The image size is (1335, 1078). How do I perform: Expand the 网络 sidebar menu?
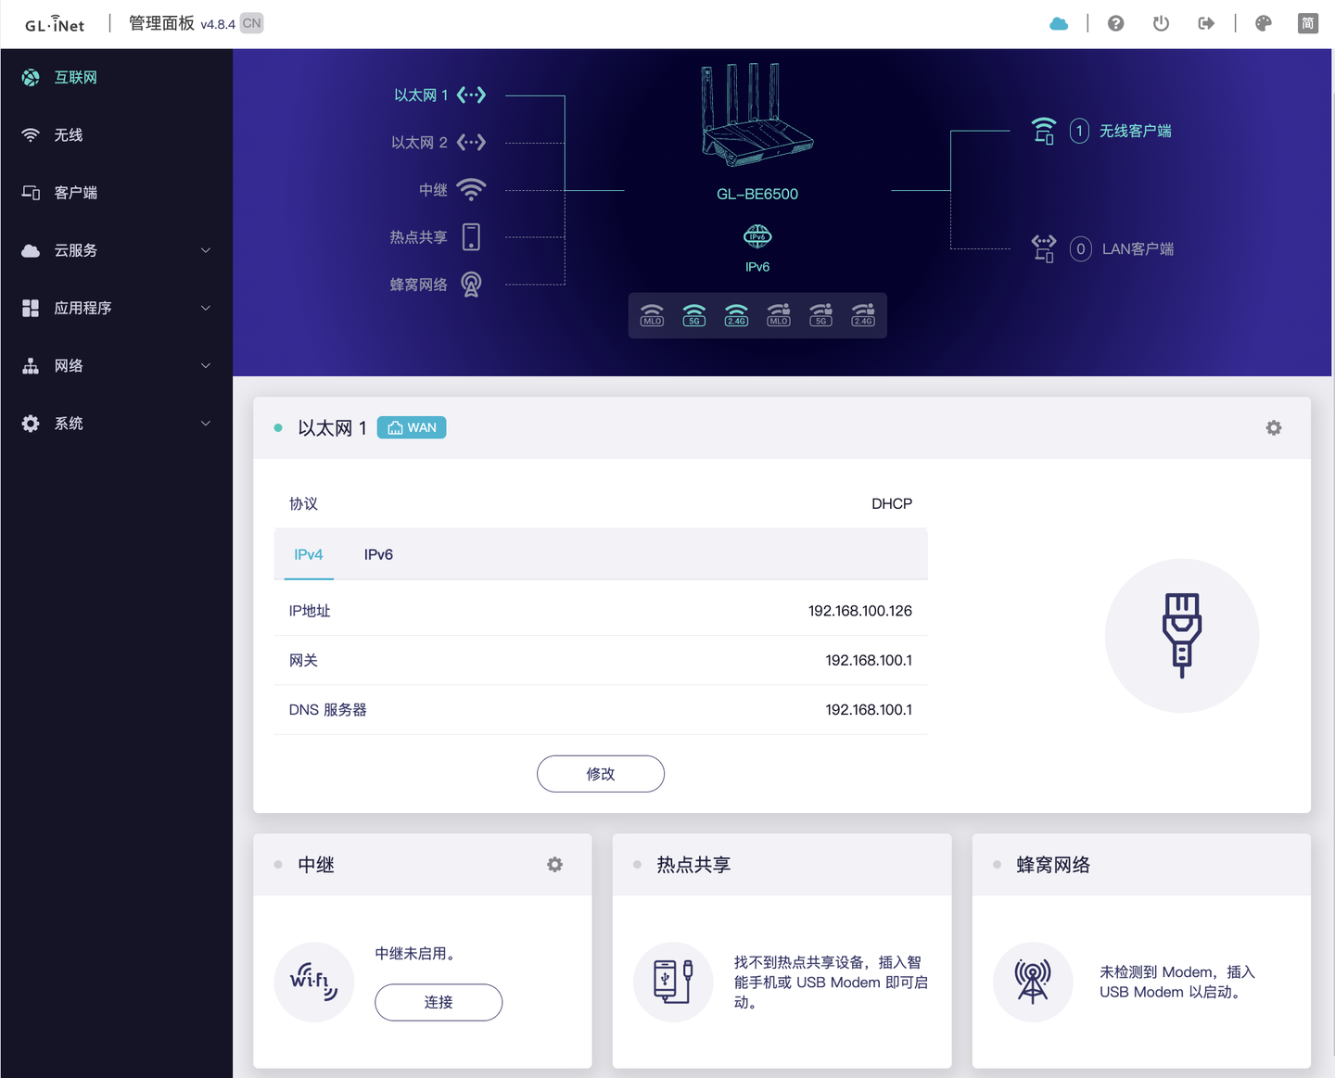coord(116,366)
